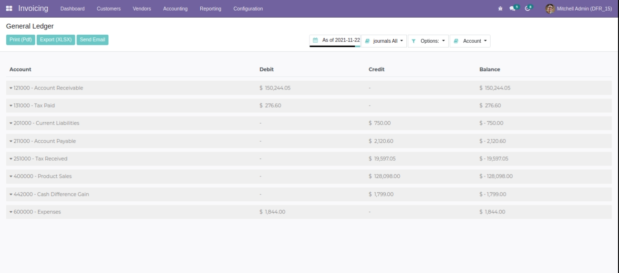The width and height of the screenshot is (619, 273).
Task: Click Mitchell Admin user avatar
Action: tap(550, 9)
